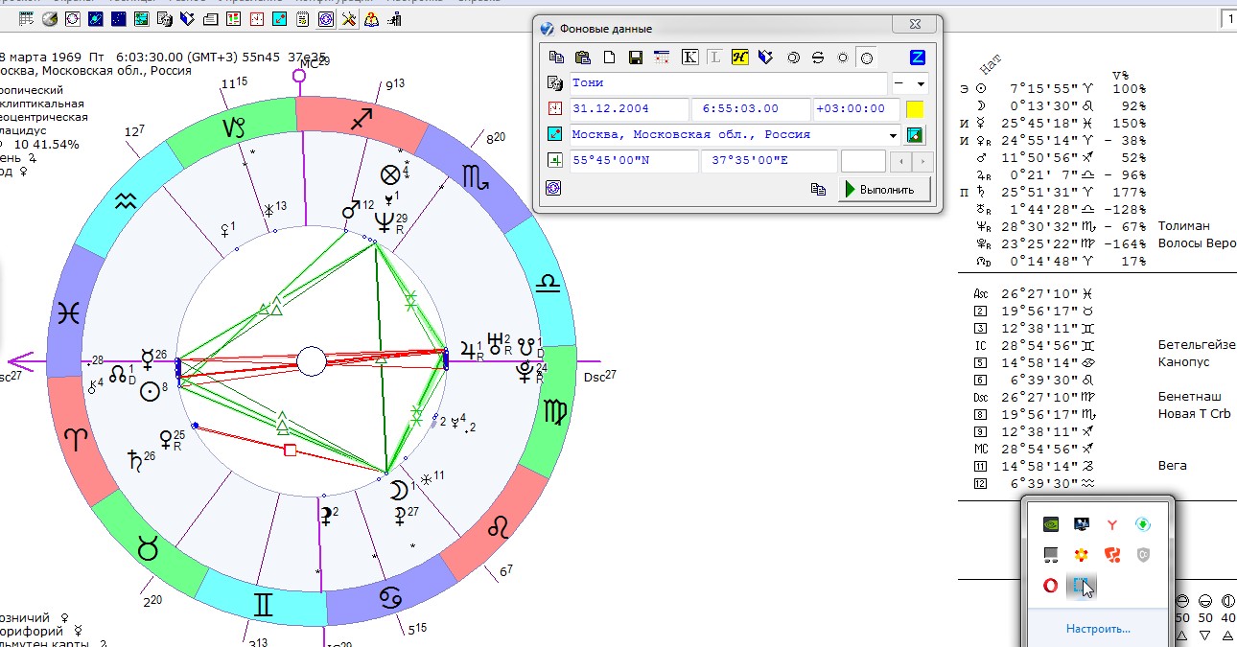Click copy icon left of Выполнить
This screenshot has width=1237, height=647.
click(818, 190)
